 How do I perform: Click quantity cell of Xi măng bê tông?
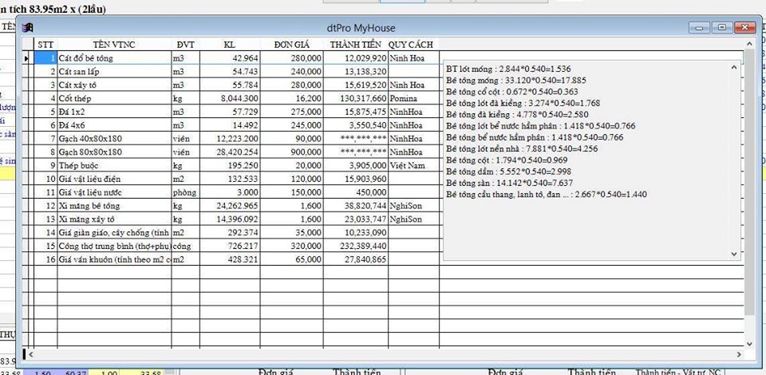click(231, 205)
